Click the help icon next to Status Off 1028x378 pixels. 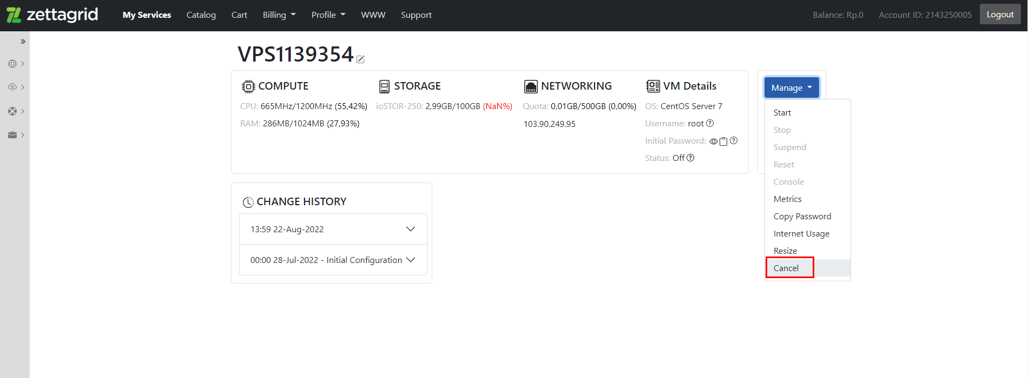pyautogui.click(x=690, y=158)
